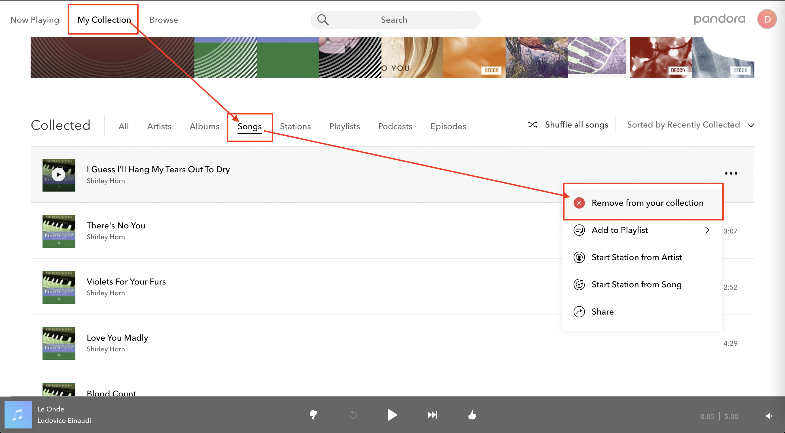785x433 pixels.
Task: Click Remove from your collection
Action: [x=647, y=203]
